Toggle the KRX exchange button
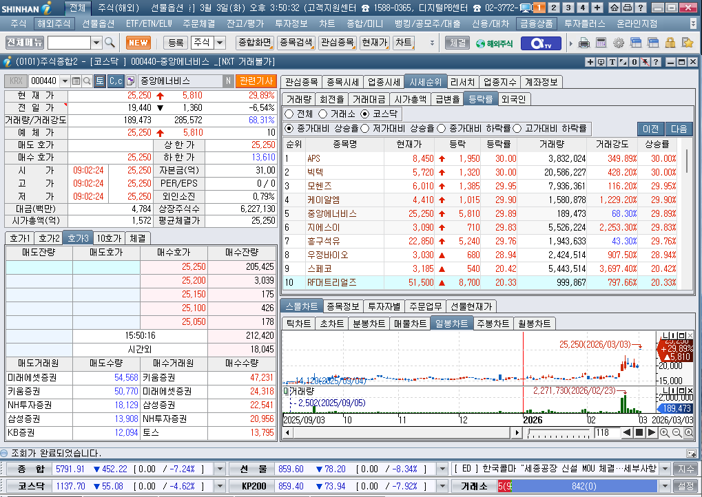Screen dimensions: 702x497 (16, 81)
